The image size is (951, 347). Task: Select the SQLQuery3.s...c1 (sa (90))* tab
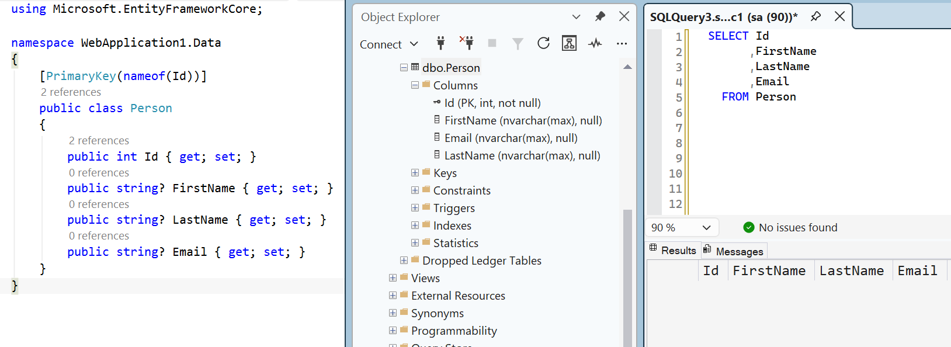point(724,17)
